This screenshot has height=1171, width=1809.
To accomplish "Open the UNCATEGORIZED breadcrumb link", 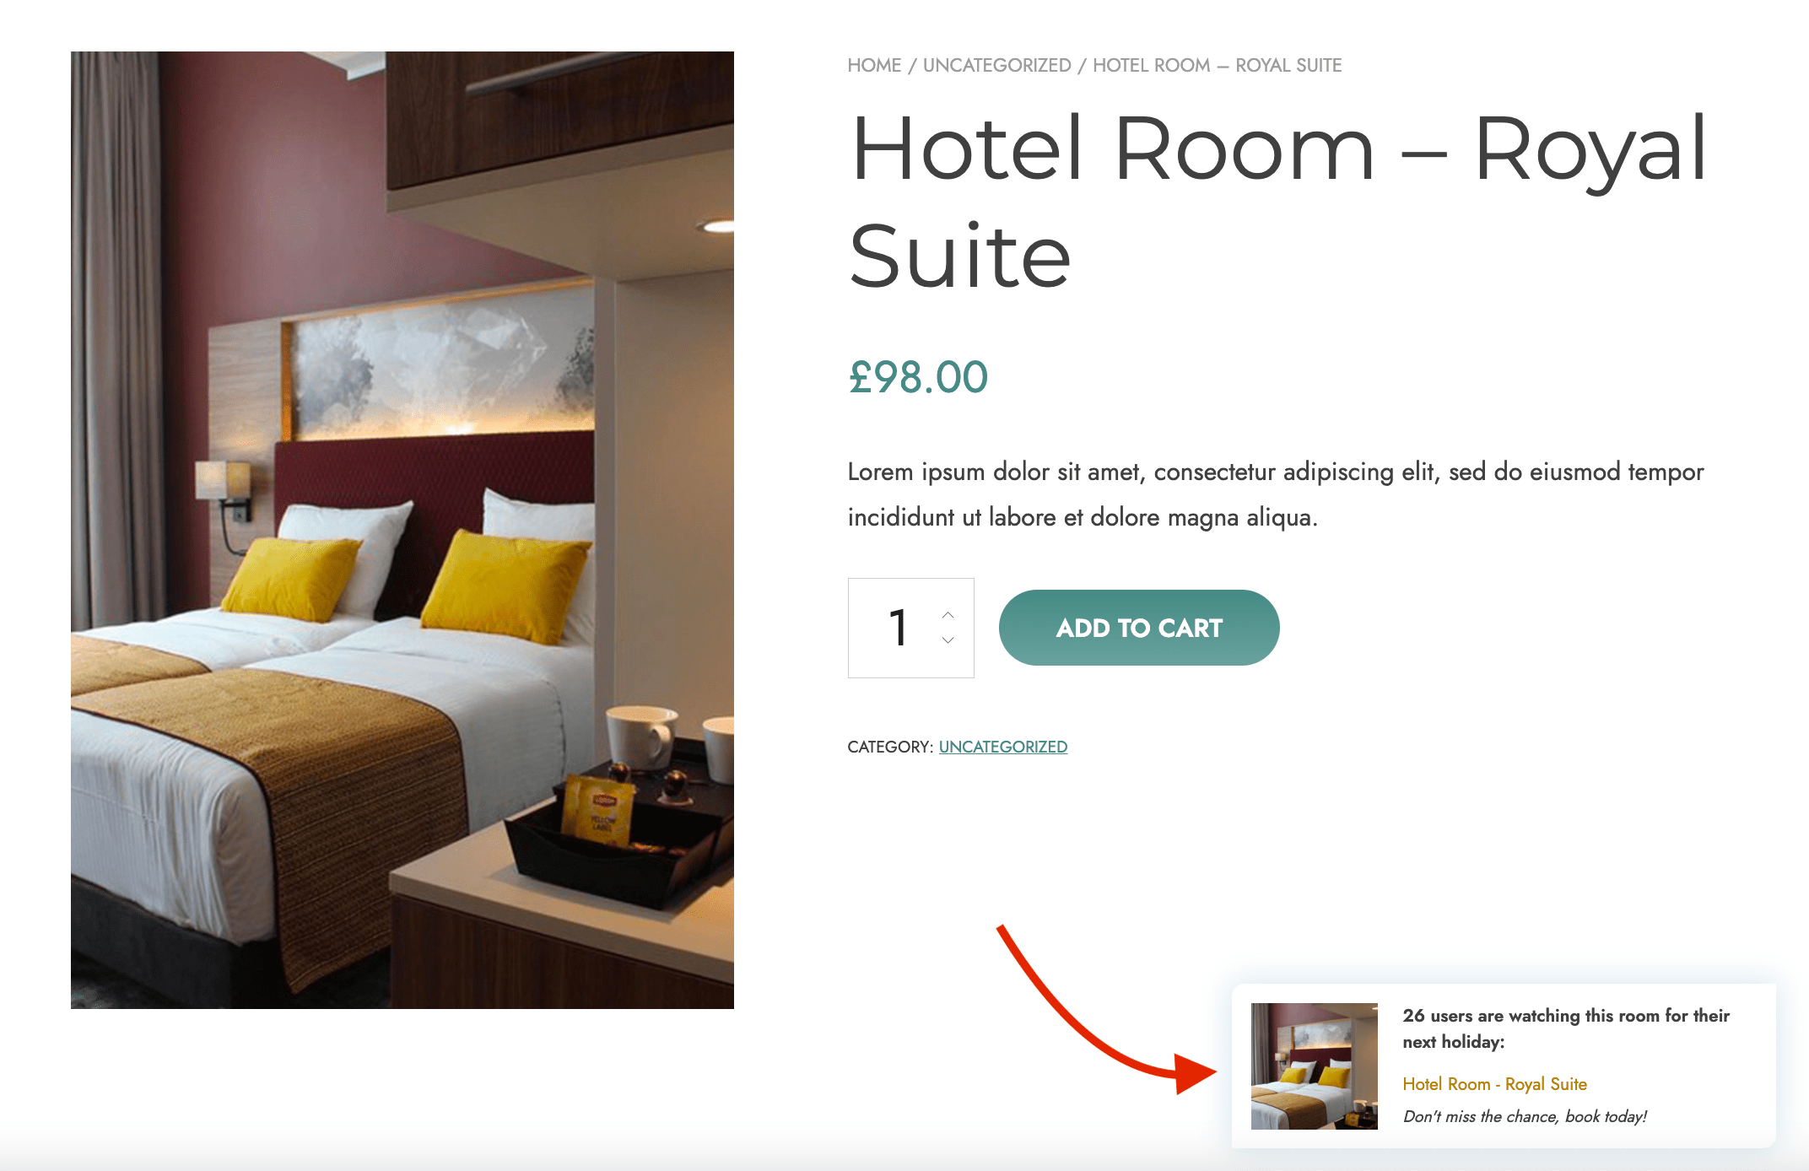I will (996, 66).
